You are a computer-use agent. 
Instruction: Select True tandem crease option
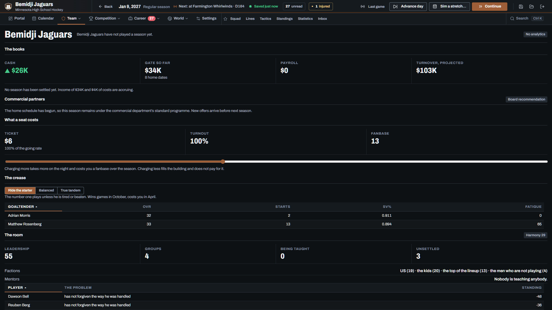pos(70,190)
